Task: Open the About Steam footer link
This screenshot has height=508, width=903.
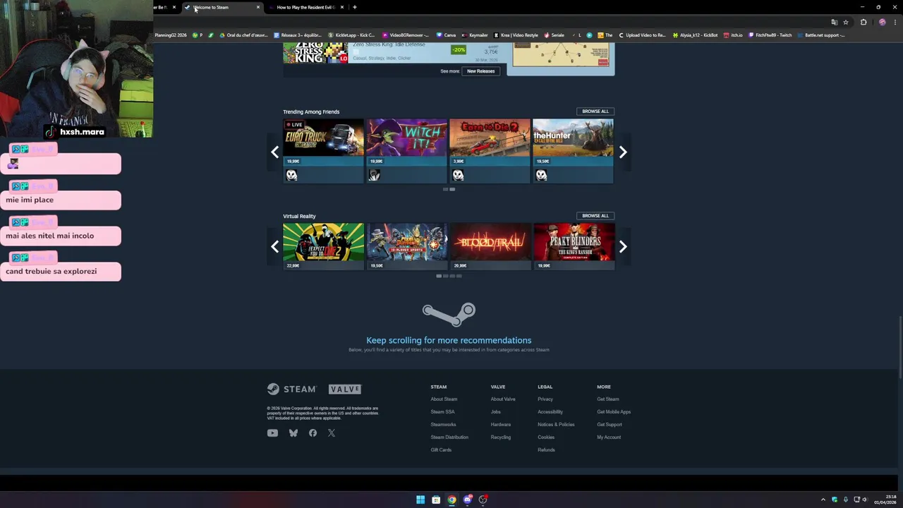Action: (444, 399)
